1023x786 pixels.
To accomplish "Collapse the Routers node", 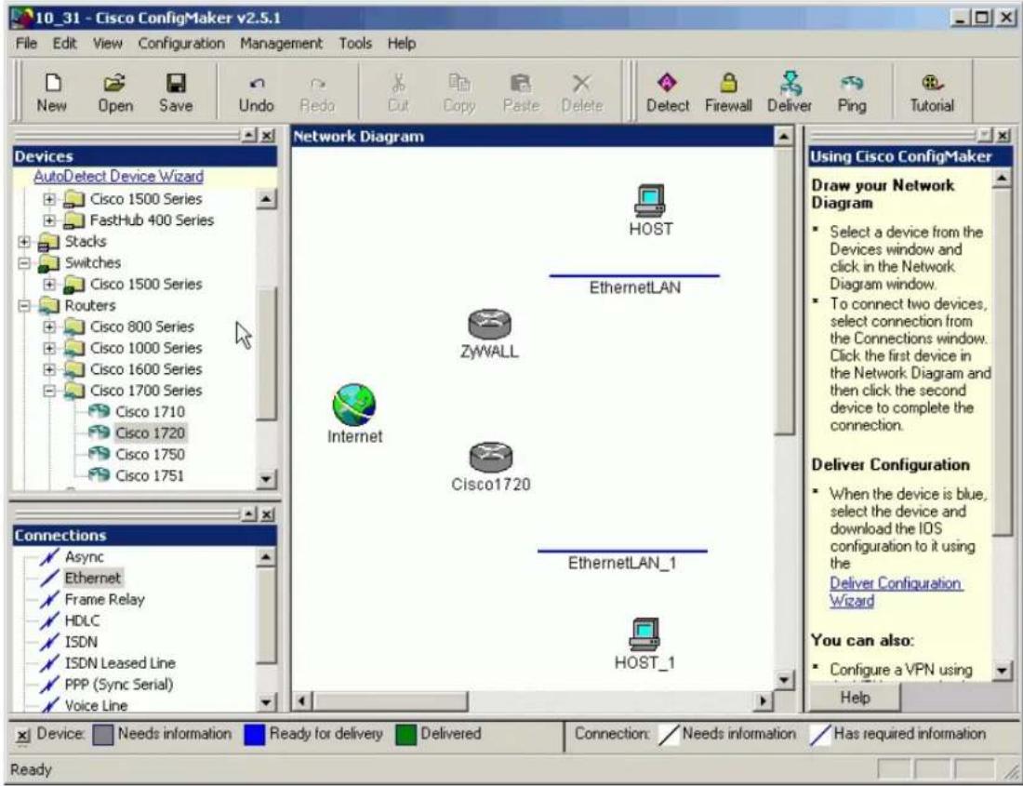I will pos(24,306).
